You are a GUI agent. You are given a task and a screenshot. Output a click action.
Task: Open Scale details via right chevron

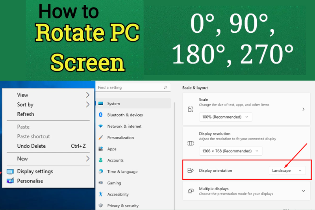click(x=303, y=109)
